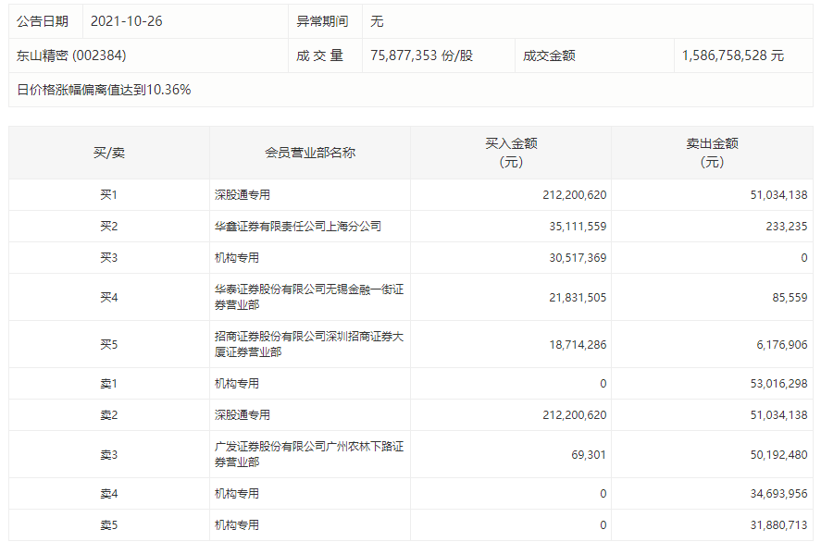821x542 pixels.
Task: Click 深股通专用 in the 卖2 row
Action: (243, 415)
